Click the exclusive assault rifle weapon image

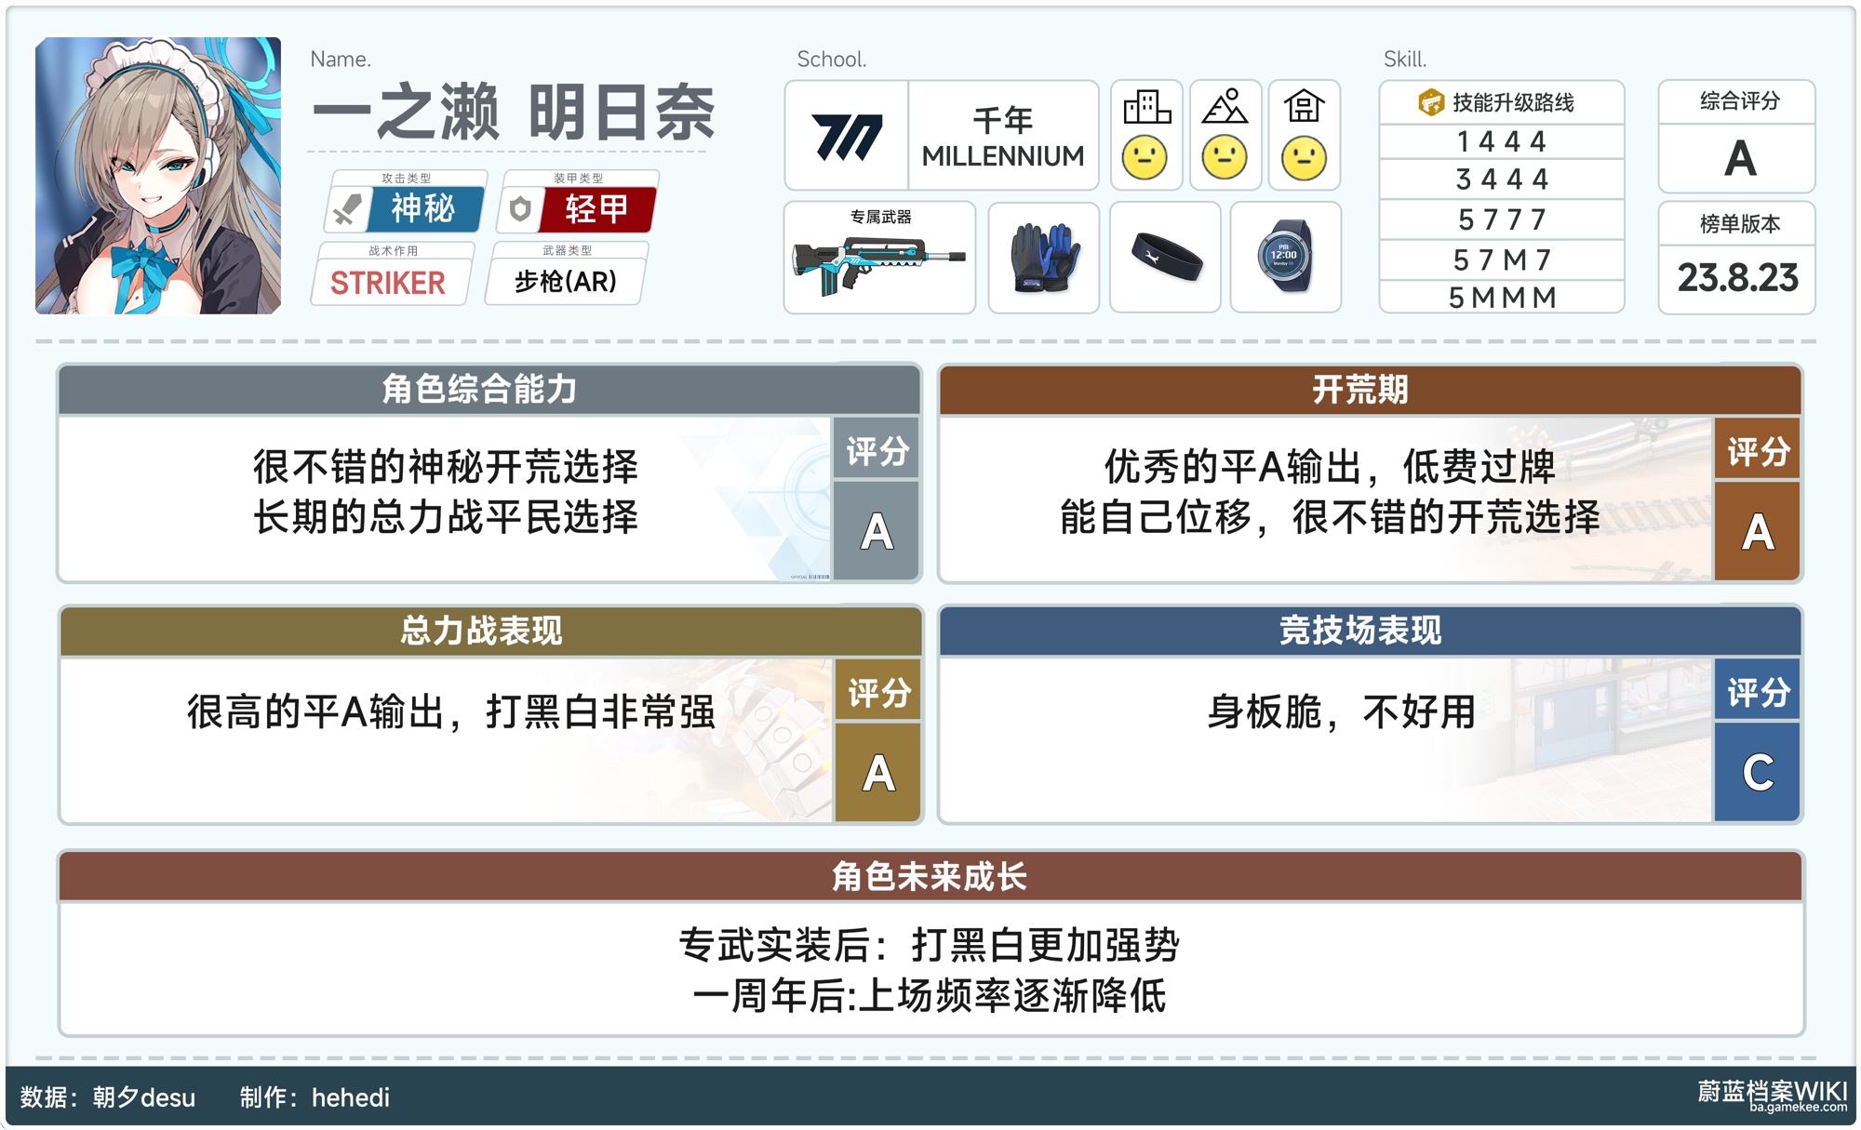pyautogui.click(x=877, y=263)
